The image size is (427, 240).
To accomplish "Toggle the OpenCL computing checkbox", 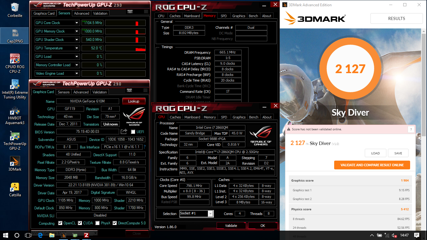I will pyautogui.click(x=60, y=223).
